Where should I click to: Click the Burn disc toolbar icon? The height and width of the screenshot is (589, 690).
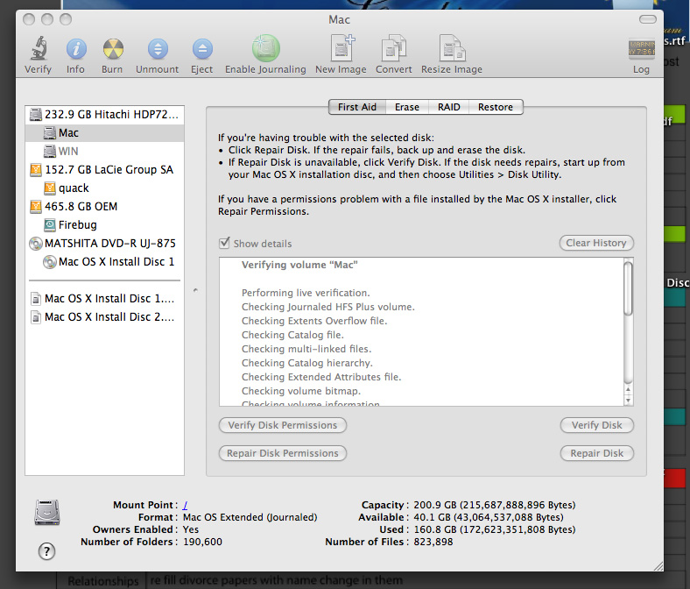pyautogui.click(x=113, y=48)
